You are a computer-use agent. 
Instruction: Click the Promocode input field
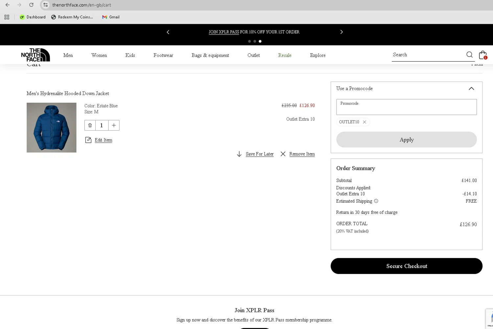(x=407, y=107)
